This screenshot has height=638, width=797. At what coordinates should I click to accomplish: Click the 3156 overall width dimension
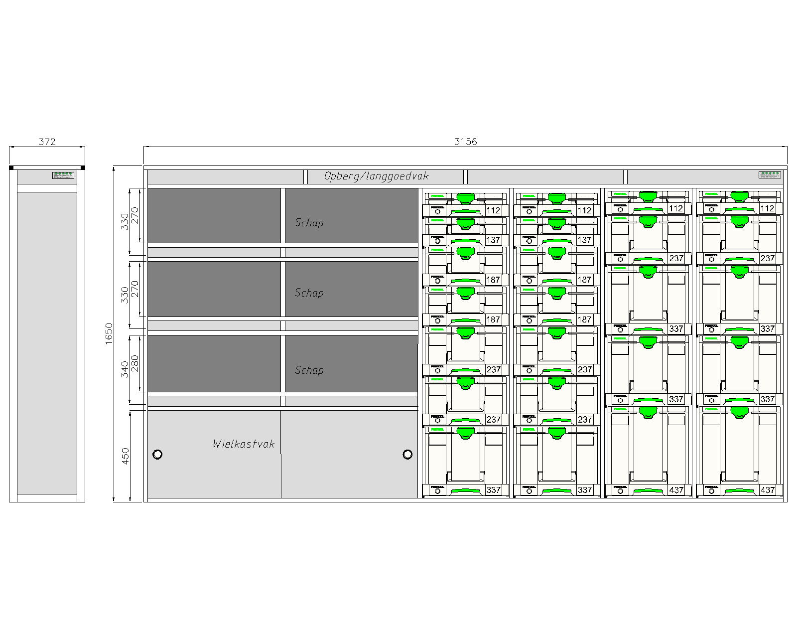click(465, 142)
